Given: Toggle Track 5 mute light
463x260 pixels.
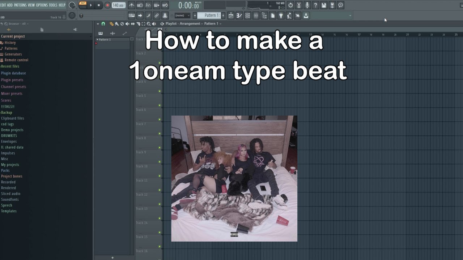Looking at the screenshot, I should point(160,105).
